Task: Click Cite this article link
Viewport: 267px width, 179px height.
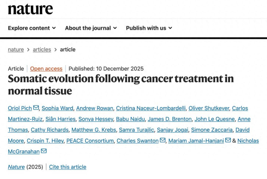Action: click(x=67, y=167)
